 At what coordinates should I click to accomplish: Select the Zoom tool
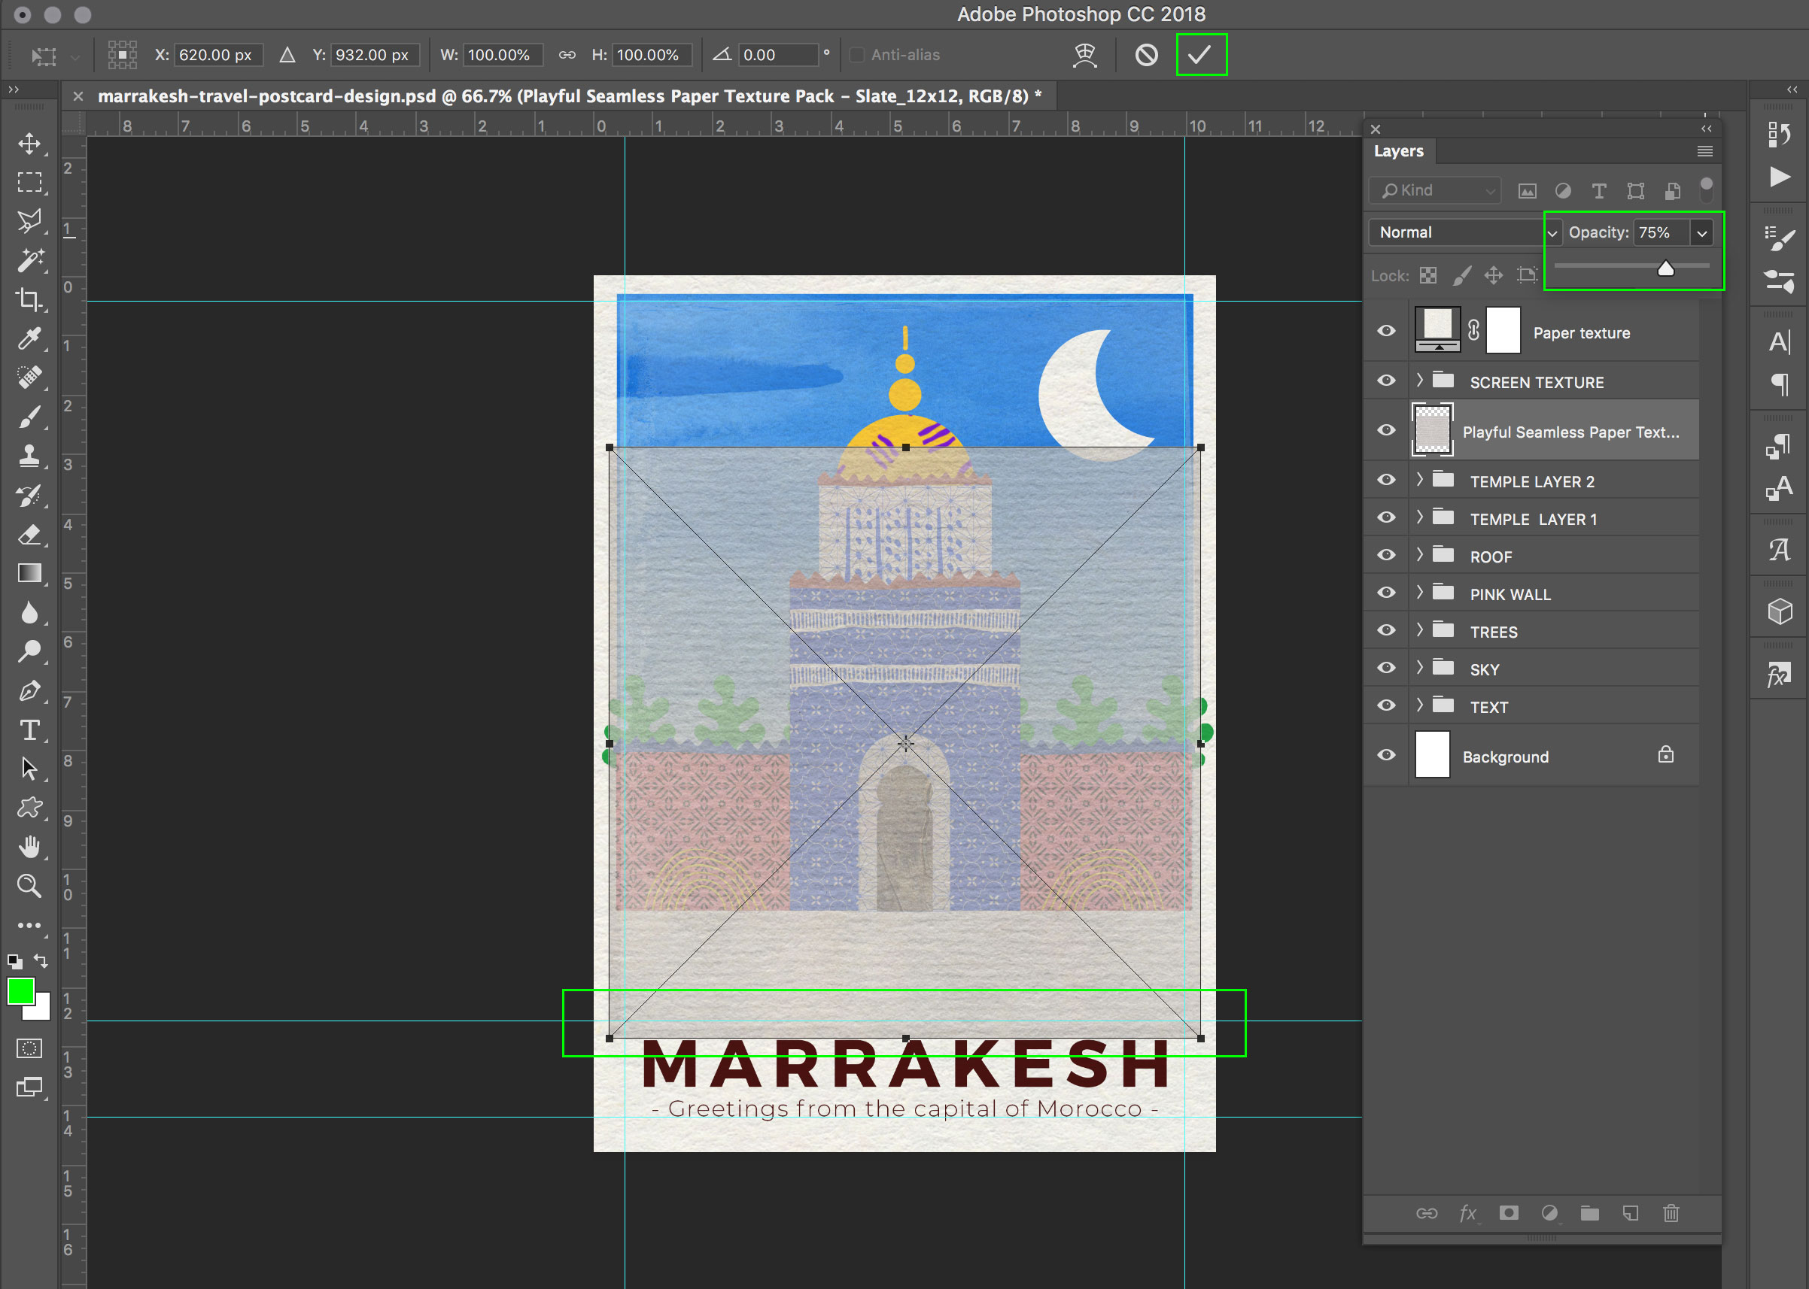click(29, 886)
